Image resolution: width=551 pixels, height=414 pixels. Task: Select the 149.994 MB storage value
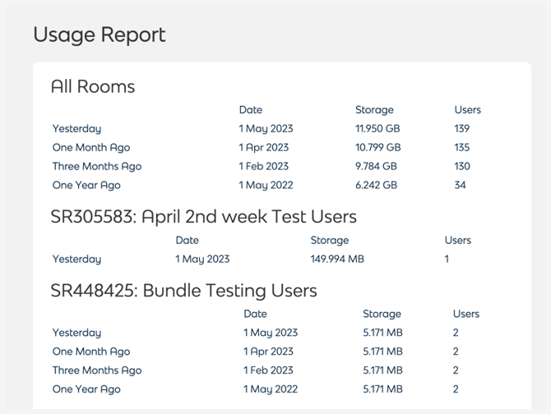(337, 259)
